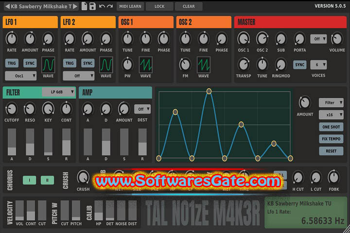Open LFO 1 destination dropdown showing Osc1

[x=20, y=76]
